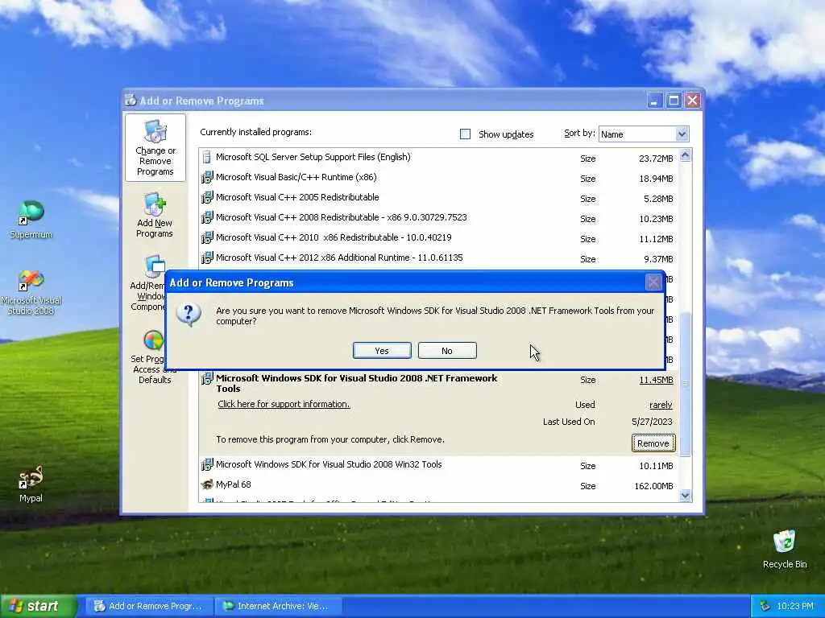This screenshot has width=825, height=618.
Task: Click the 11.45MB size link
Action: click(x=656, y=380)
